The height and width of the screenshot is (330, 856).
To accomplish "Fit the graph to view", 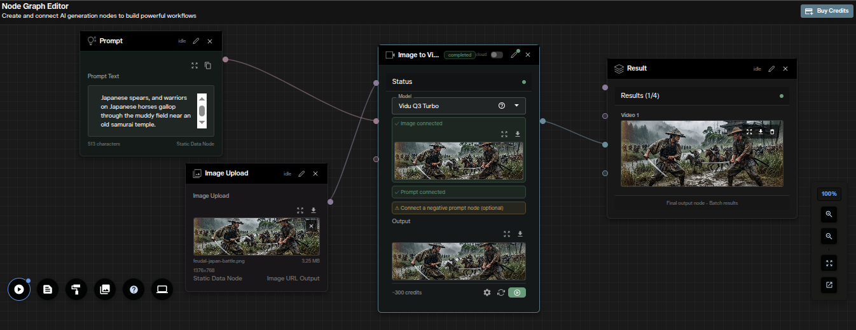I will pyautogui.click(x=829, y=263).
